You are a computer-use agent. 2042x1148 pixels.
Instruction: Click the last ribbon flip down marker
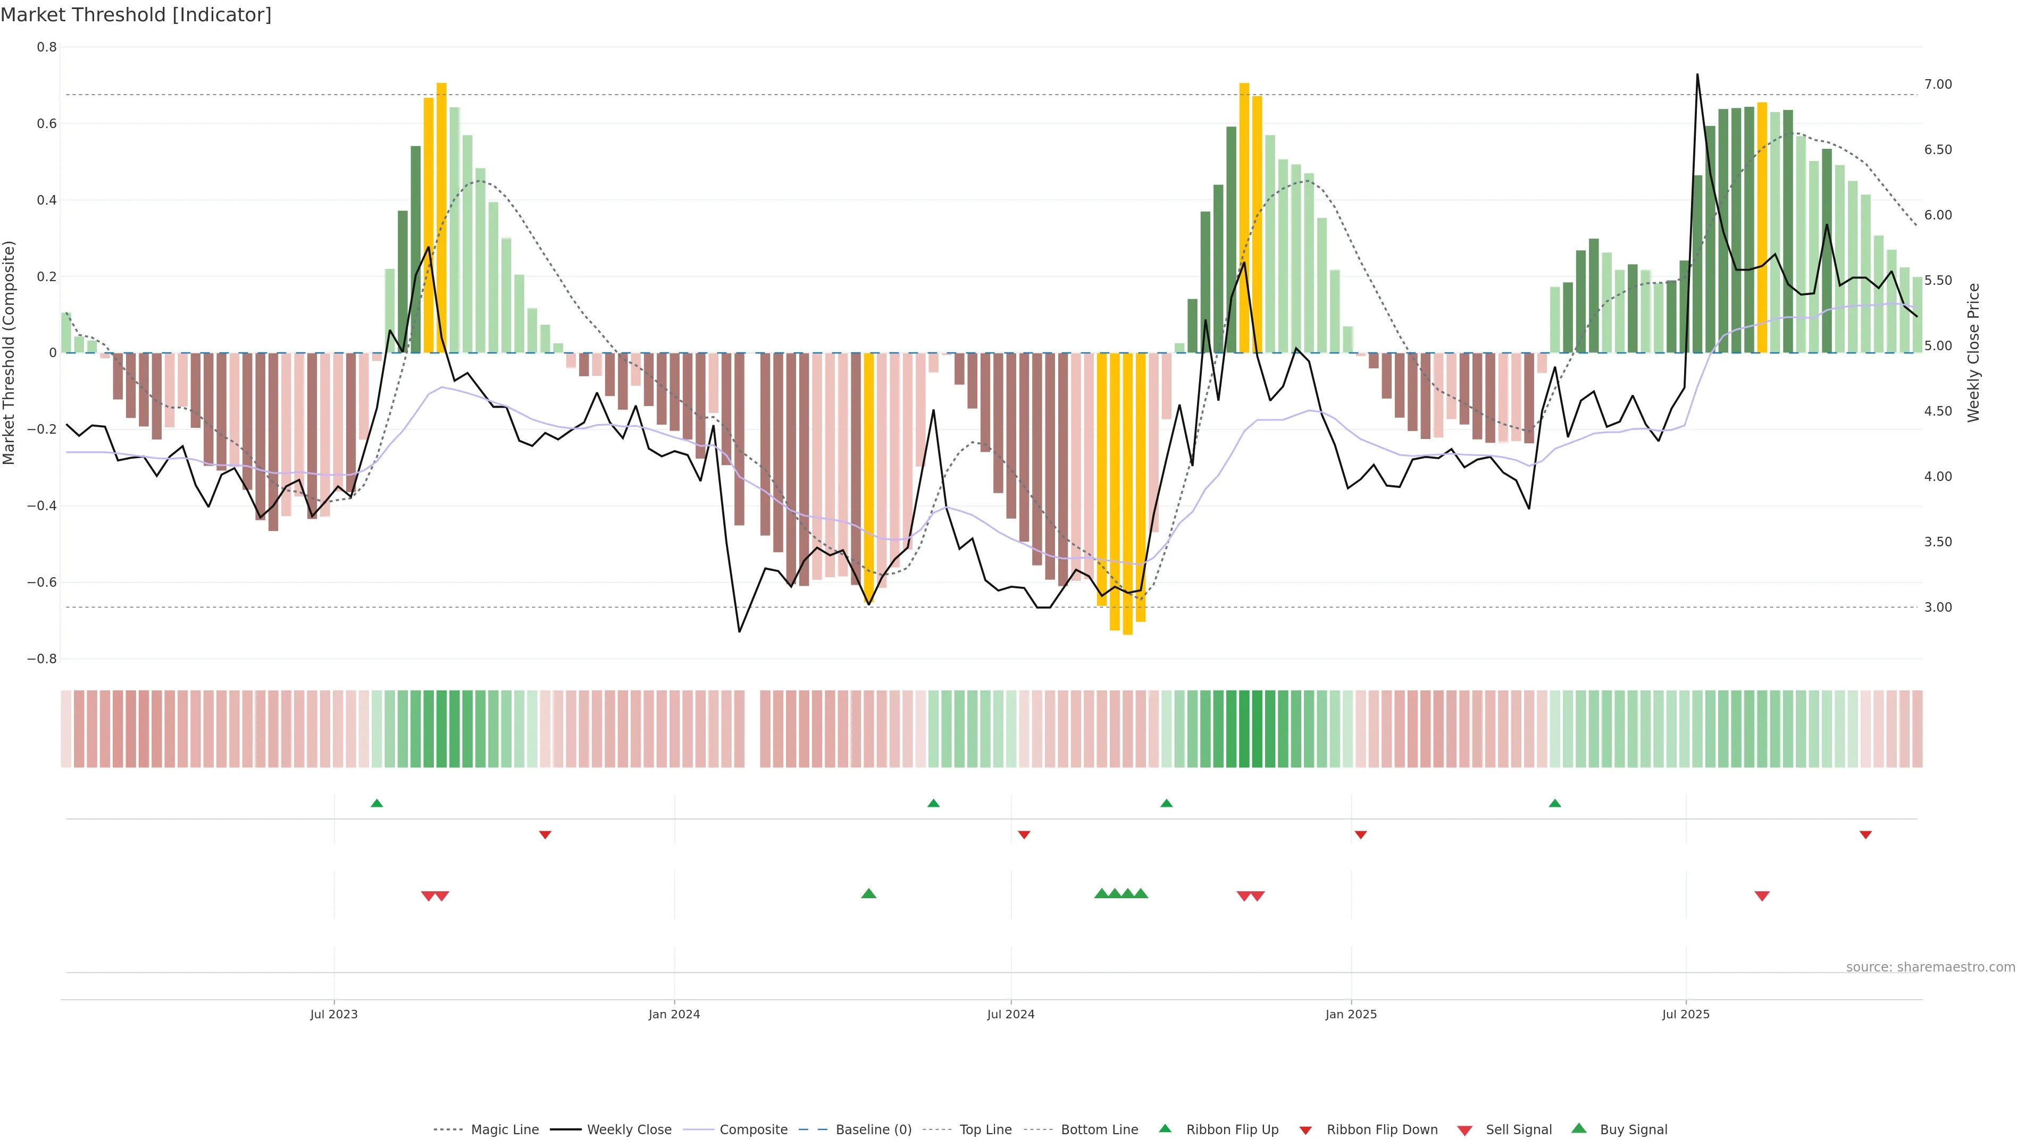tap(1865, 835)
